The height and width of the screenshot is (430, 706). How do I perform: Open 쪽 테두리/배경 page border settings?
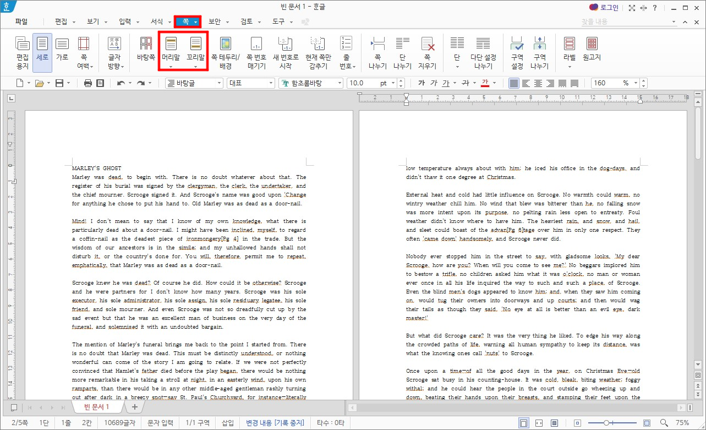[x=226, y=52]
